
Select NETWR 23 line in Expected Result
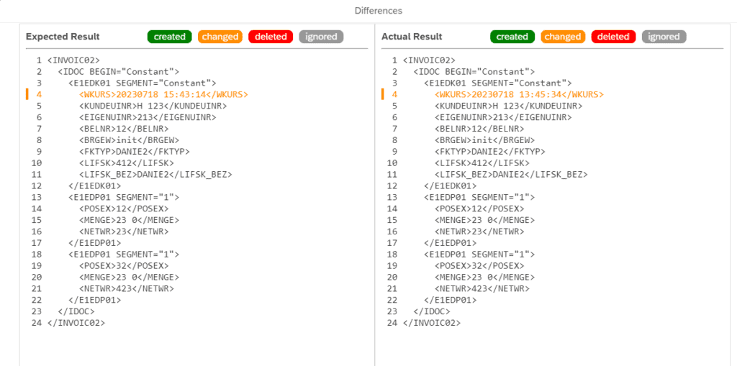click(124, 232)
